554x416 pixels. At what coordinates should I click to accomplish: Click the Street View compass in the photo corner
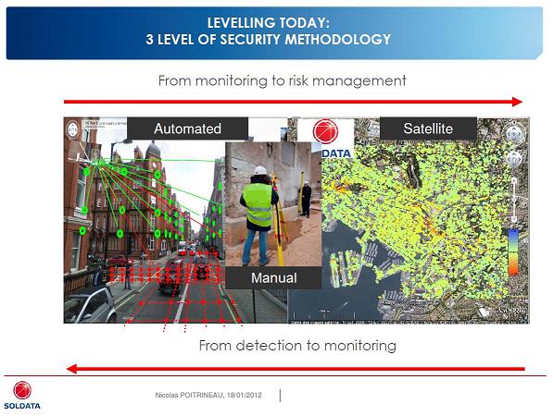click(x=73, y=129)
